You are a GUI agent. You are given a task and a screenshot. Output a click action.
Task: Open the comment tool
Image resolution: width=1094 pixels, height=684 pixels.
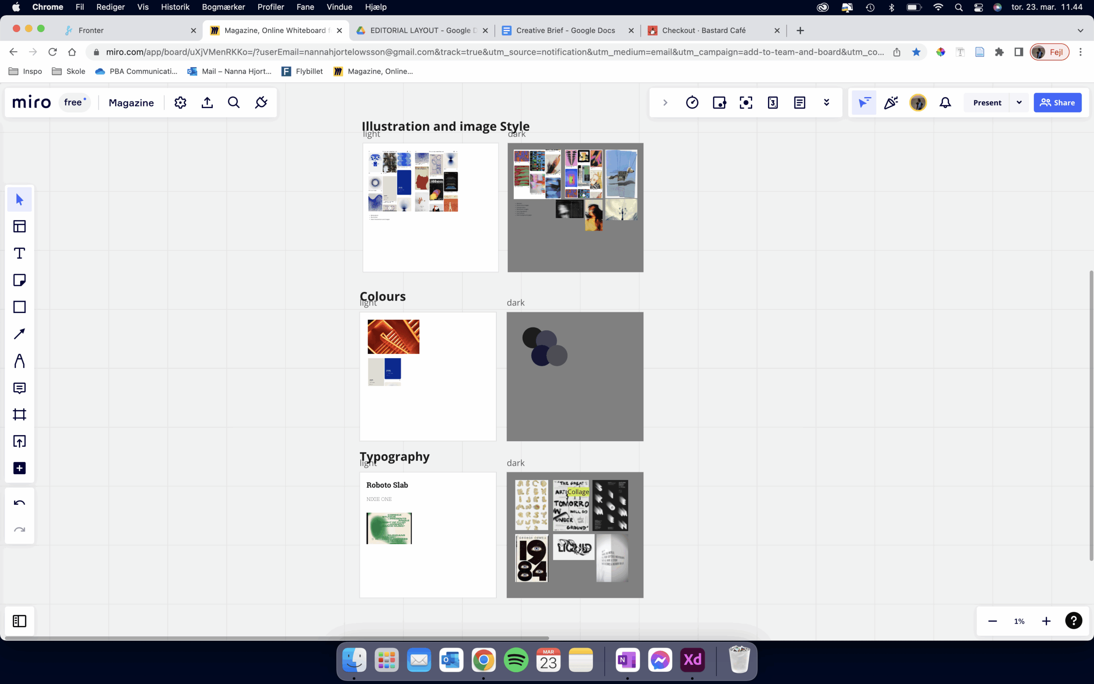pyautogui.click(x=19, y=388)
